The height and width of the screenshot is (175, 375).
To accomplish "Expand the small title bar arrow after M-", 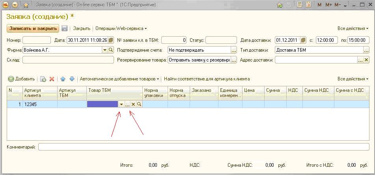I will click(345, 6).
